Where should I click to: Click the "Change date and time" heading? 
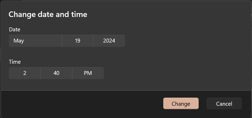tap(48, 14)
